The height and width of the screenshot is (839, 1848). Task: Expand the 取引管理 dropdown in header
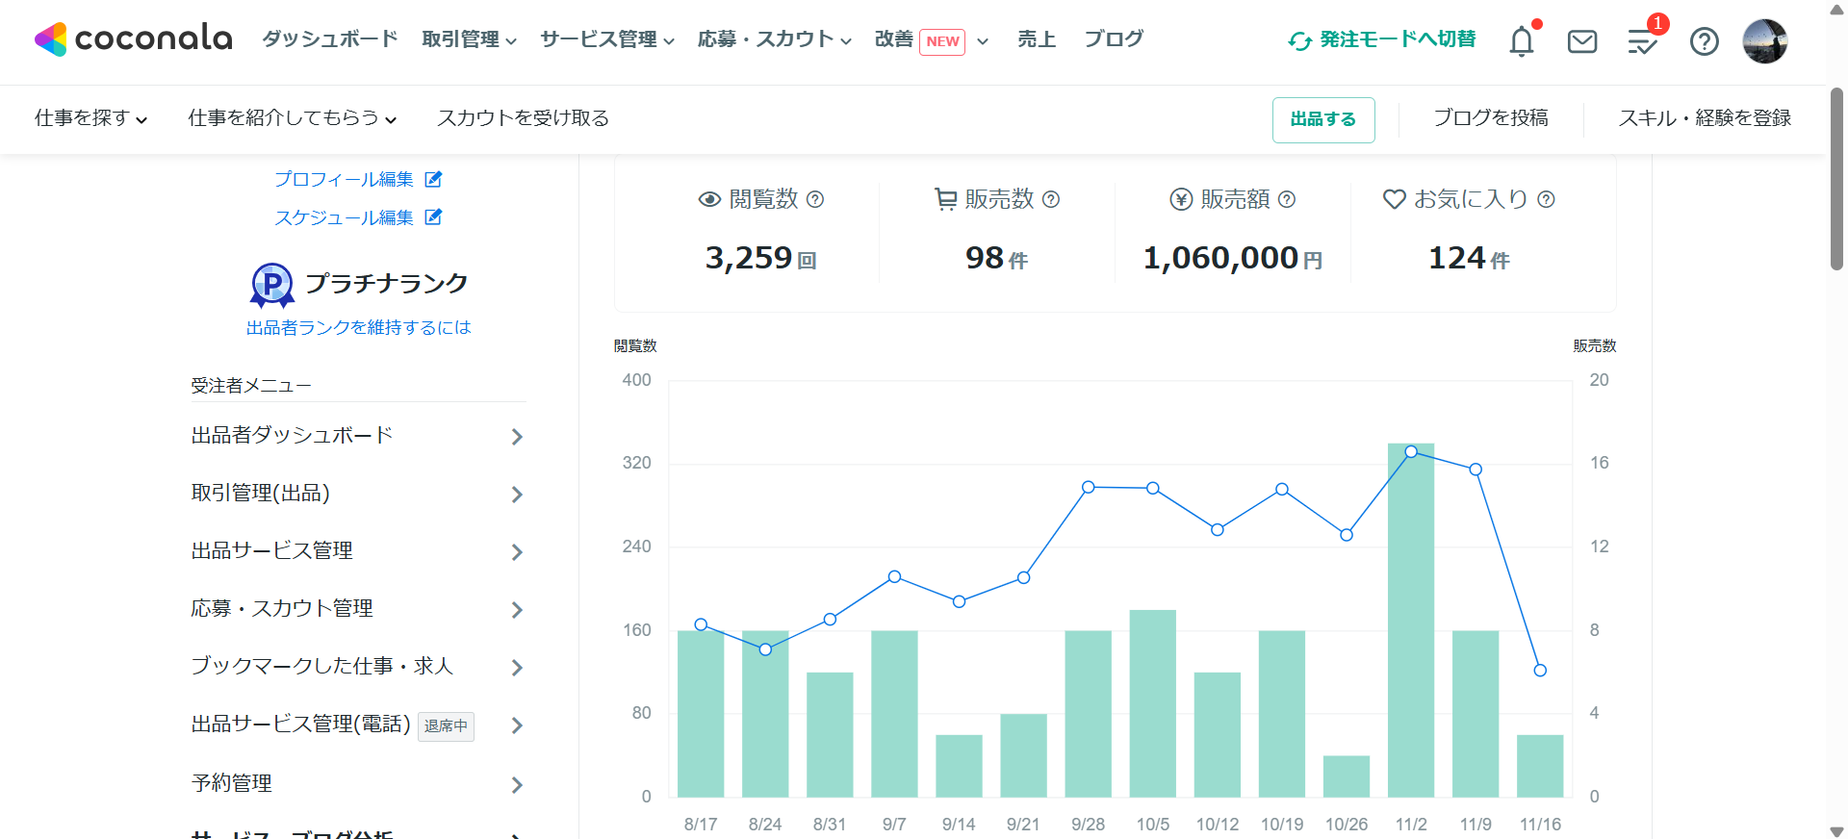[469, 39]
